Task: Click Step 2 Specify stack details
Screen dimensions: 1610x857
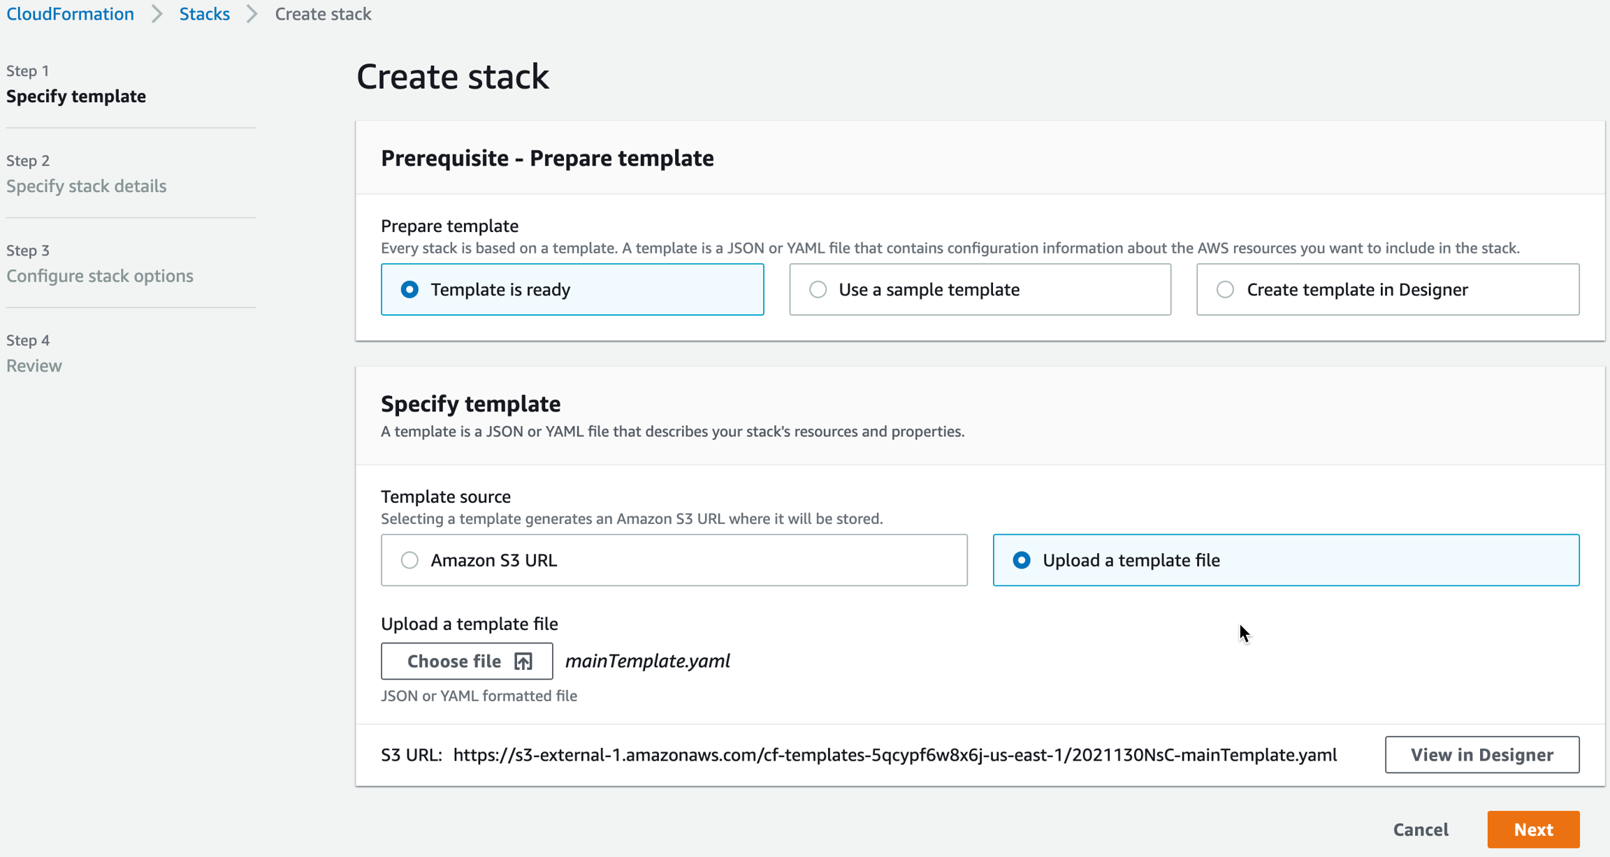Action: (87, 186)
